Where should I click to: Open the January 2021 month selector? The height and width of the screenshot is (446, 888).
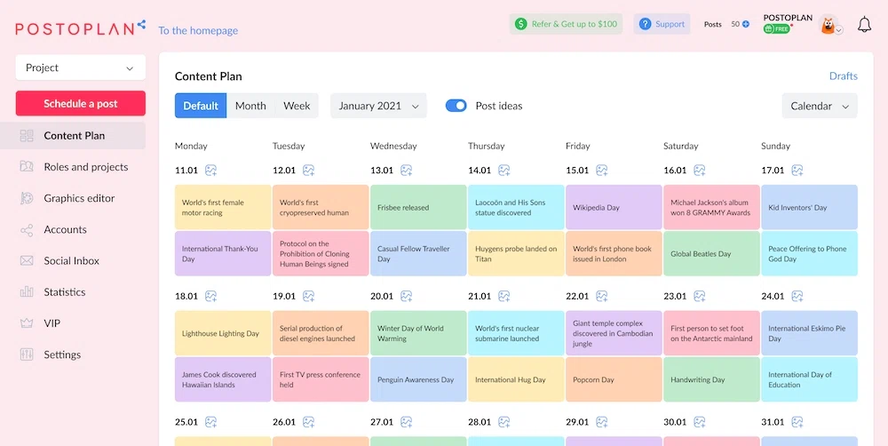[x=378, y=106]
